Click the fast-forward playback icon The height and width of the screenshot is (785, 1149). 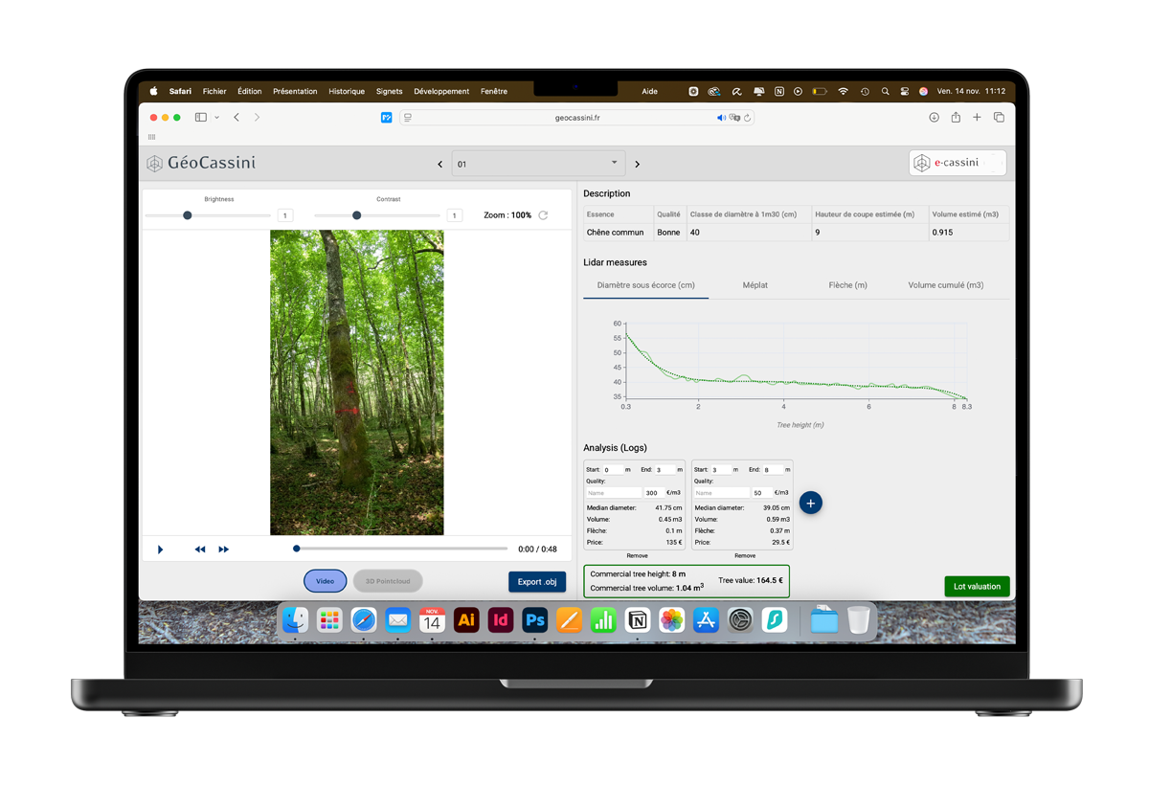tap(222, 549)
